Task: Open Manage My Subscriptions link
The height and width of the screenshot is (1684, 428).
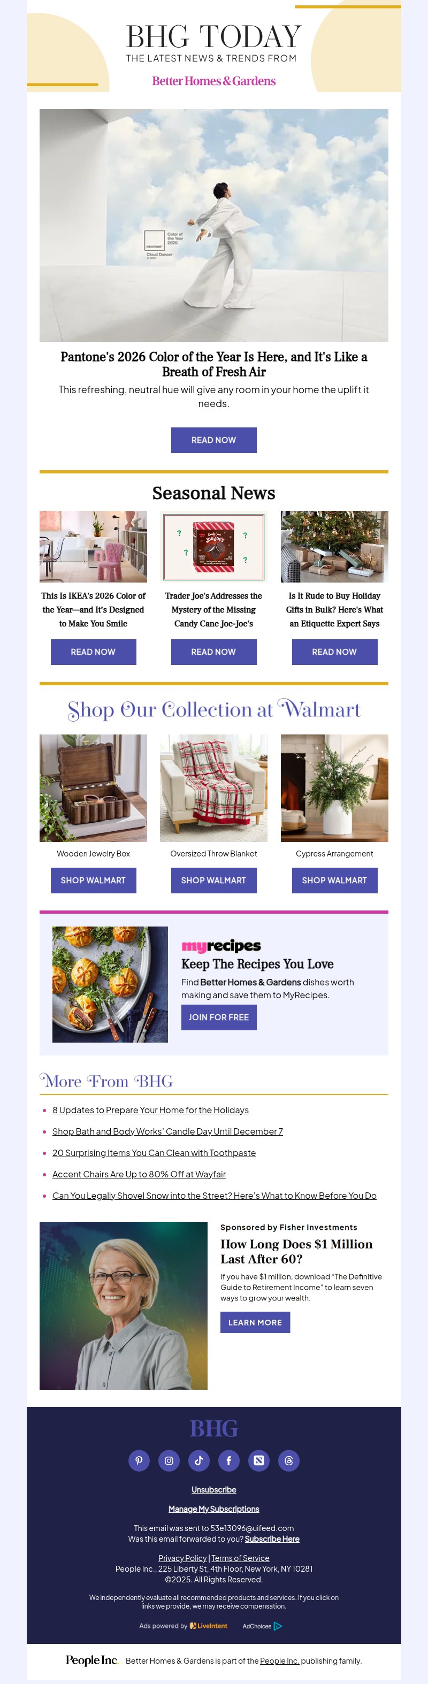Action: (213, 1509)
